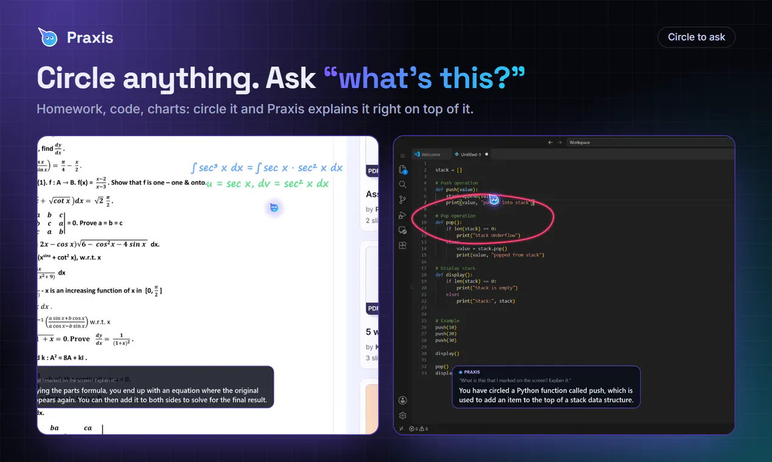Click the math popup "parts formula" explanation text

[151, 395]
